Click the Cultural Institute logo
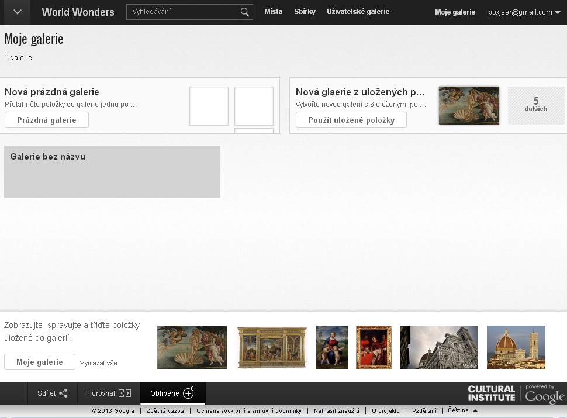The image size is (567, 418). [492, 393]
